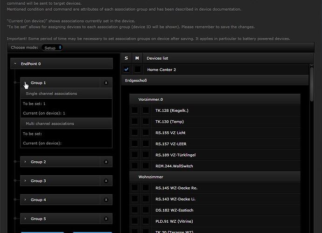The width and height of the screenshot is (322, 233).
Task: Uncheck single-channel checkbox for Home Center 2
Action: 126,69
